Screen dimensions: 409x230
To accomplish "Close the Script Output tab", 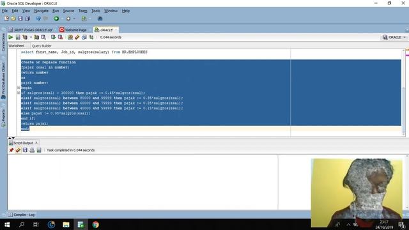I will click(36, 142).
